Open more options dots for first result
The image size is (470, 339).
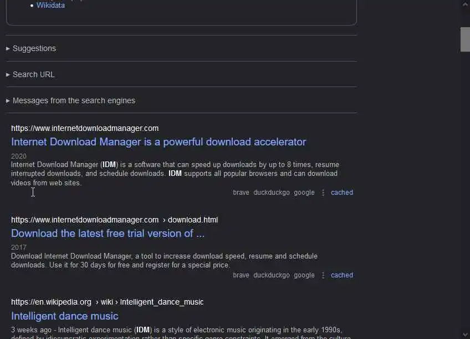pyautogui.click(x=323, y=193)
